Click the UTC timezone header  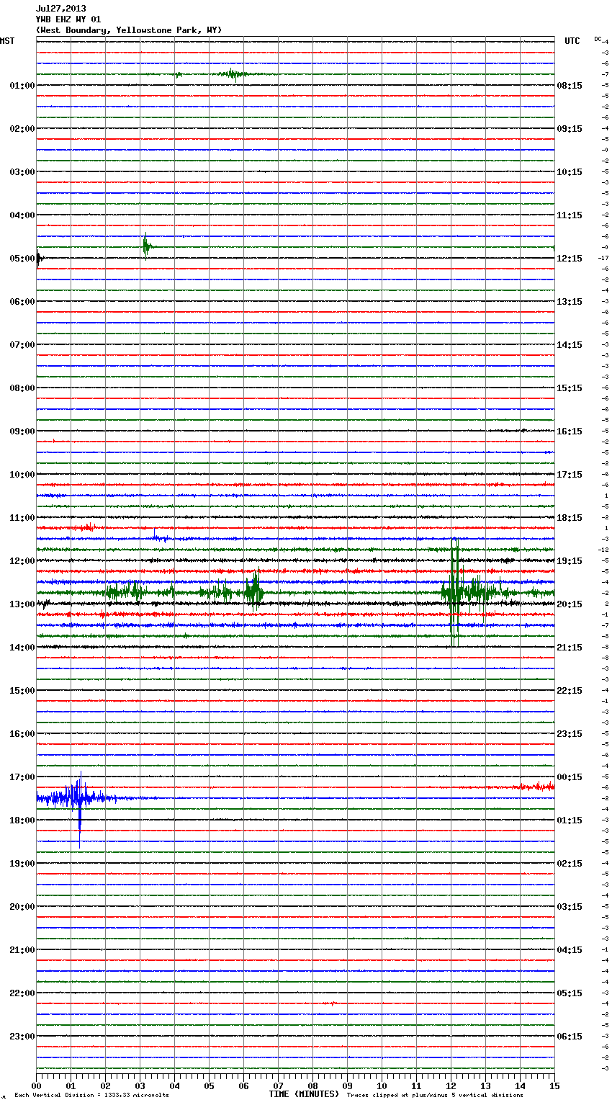(x=572, y=41)
